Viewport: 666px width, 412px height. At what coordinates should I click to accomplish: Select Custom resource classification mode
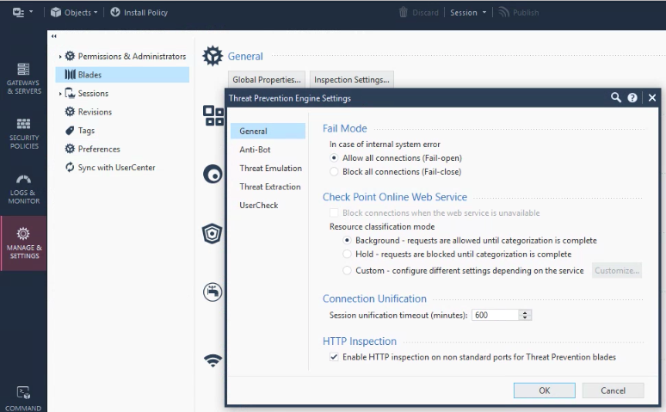click(x=347, y=271)
